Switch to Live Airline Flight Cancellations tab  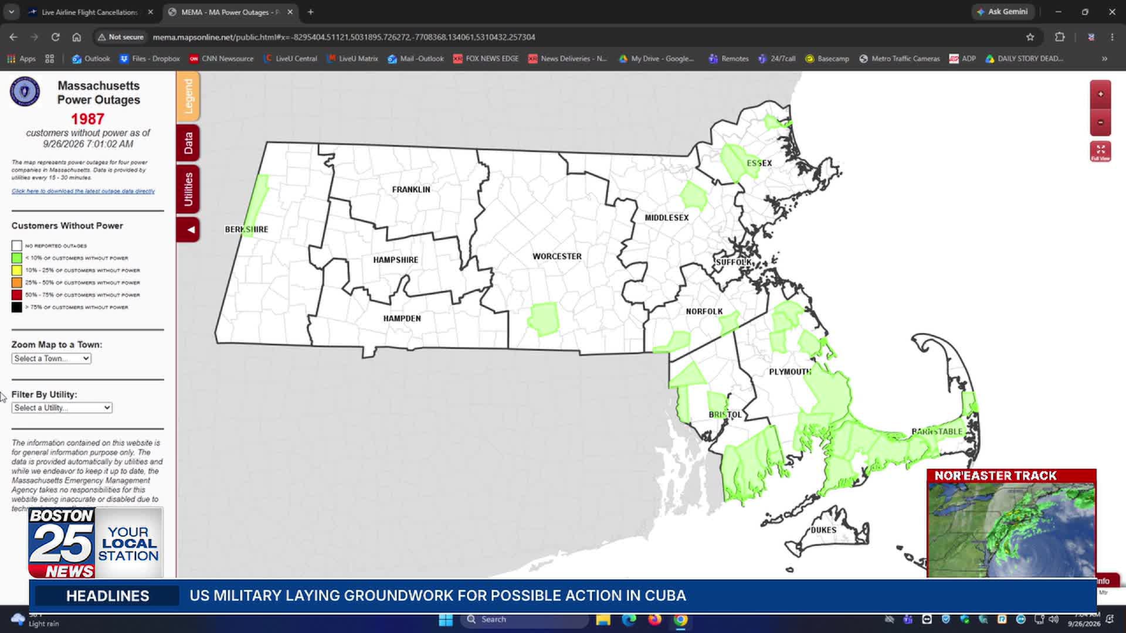[x=89, y=12]
